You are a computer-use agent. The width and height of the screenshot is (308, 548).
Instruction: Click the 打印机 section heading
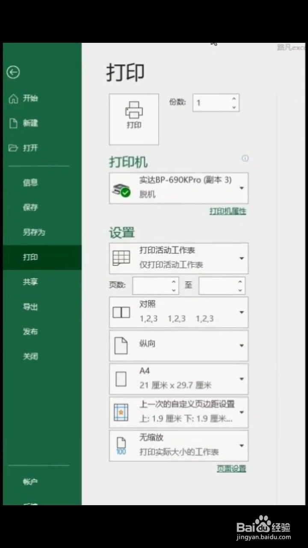coord(128,162)
